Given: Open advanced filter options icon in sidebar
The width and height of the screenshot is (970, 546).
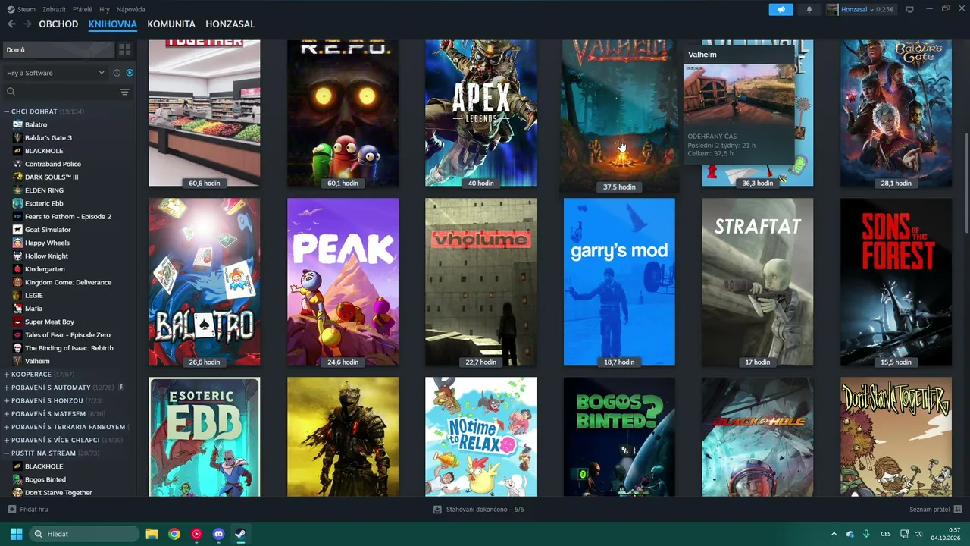Looking at the screenshot, I should pyautogui.click(x=125, y=92).
